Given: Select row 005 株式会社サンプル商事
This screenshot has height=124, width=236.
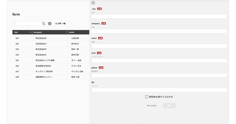Looking at the screenshot, I should point(51,60).
